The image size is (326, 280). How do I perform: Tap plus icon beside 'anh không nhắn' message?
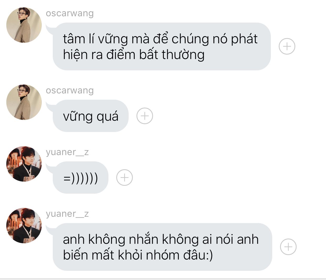[x=288, y=247]
